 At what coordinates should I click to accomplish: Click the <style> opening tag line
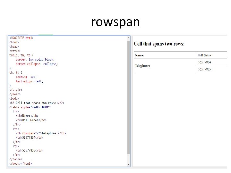[x=15, y=51]
